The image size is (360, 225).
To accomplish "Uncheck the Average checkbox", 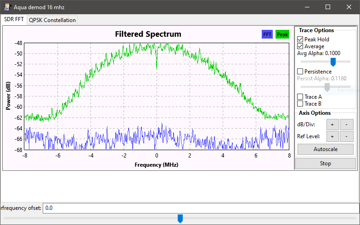I will (x=300, y=46).
